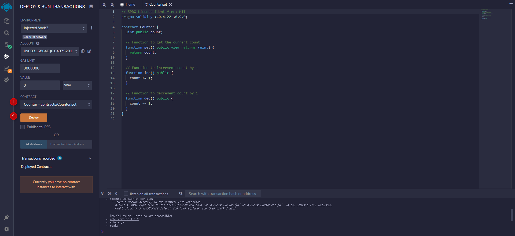Image resolution: width=515 pixels, height=236 pixels.
Task: Close the Counter.sol tab
Action: [x=171, y=5]
